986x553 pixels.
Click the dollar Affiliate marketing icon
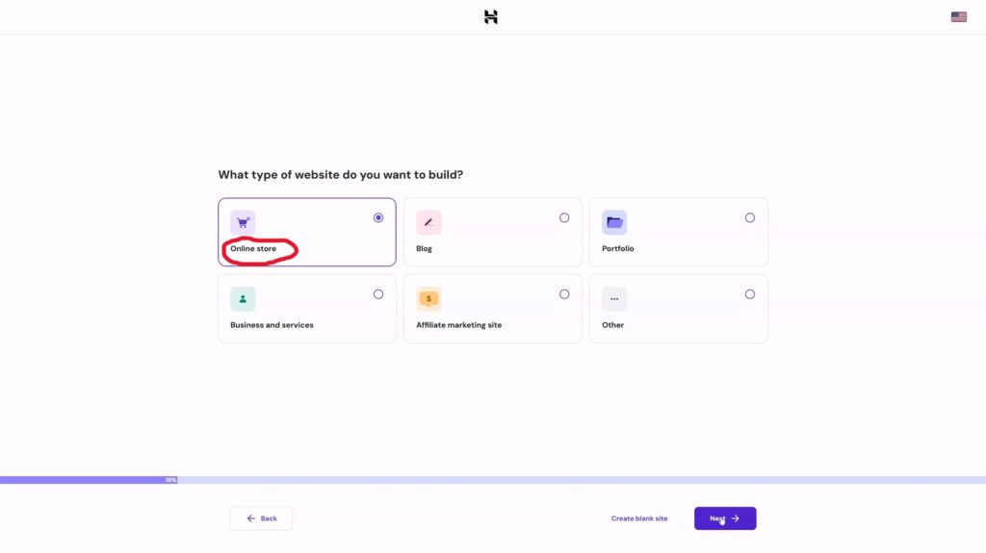pos(428,299)
